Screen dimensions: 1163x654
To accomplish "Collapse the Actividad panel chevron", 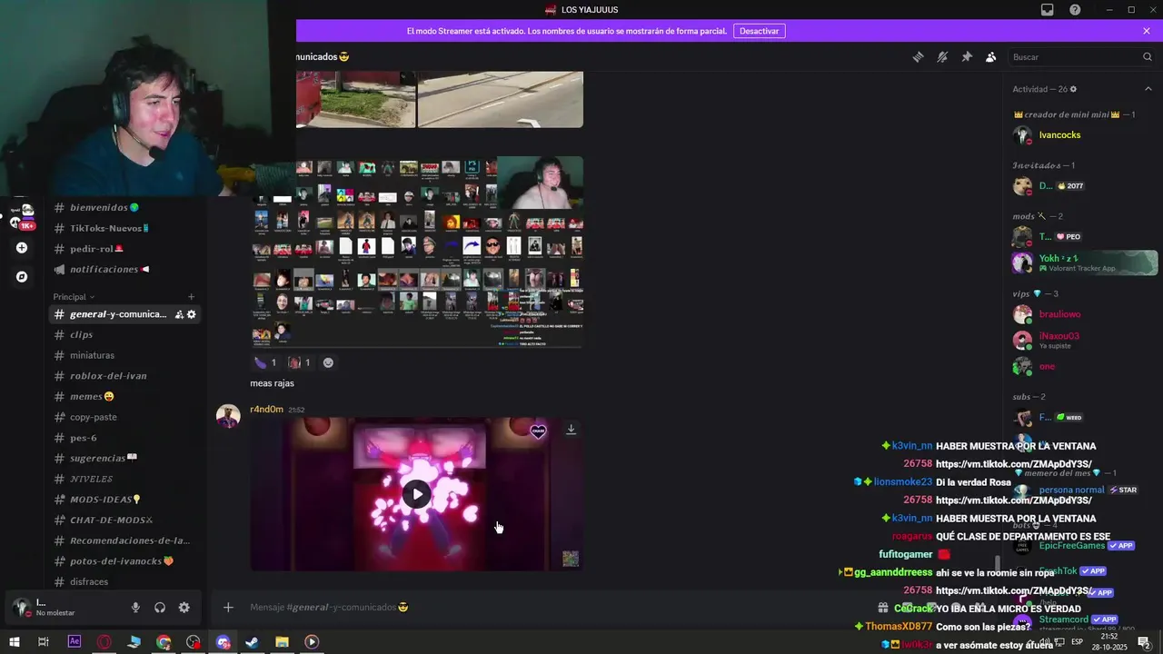I will [x=1148, y=89].
